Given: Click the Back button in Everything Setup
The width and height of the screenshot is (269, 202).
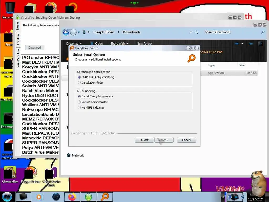Looking at the screenshot, I should [144, 140].
